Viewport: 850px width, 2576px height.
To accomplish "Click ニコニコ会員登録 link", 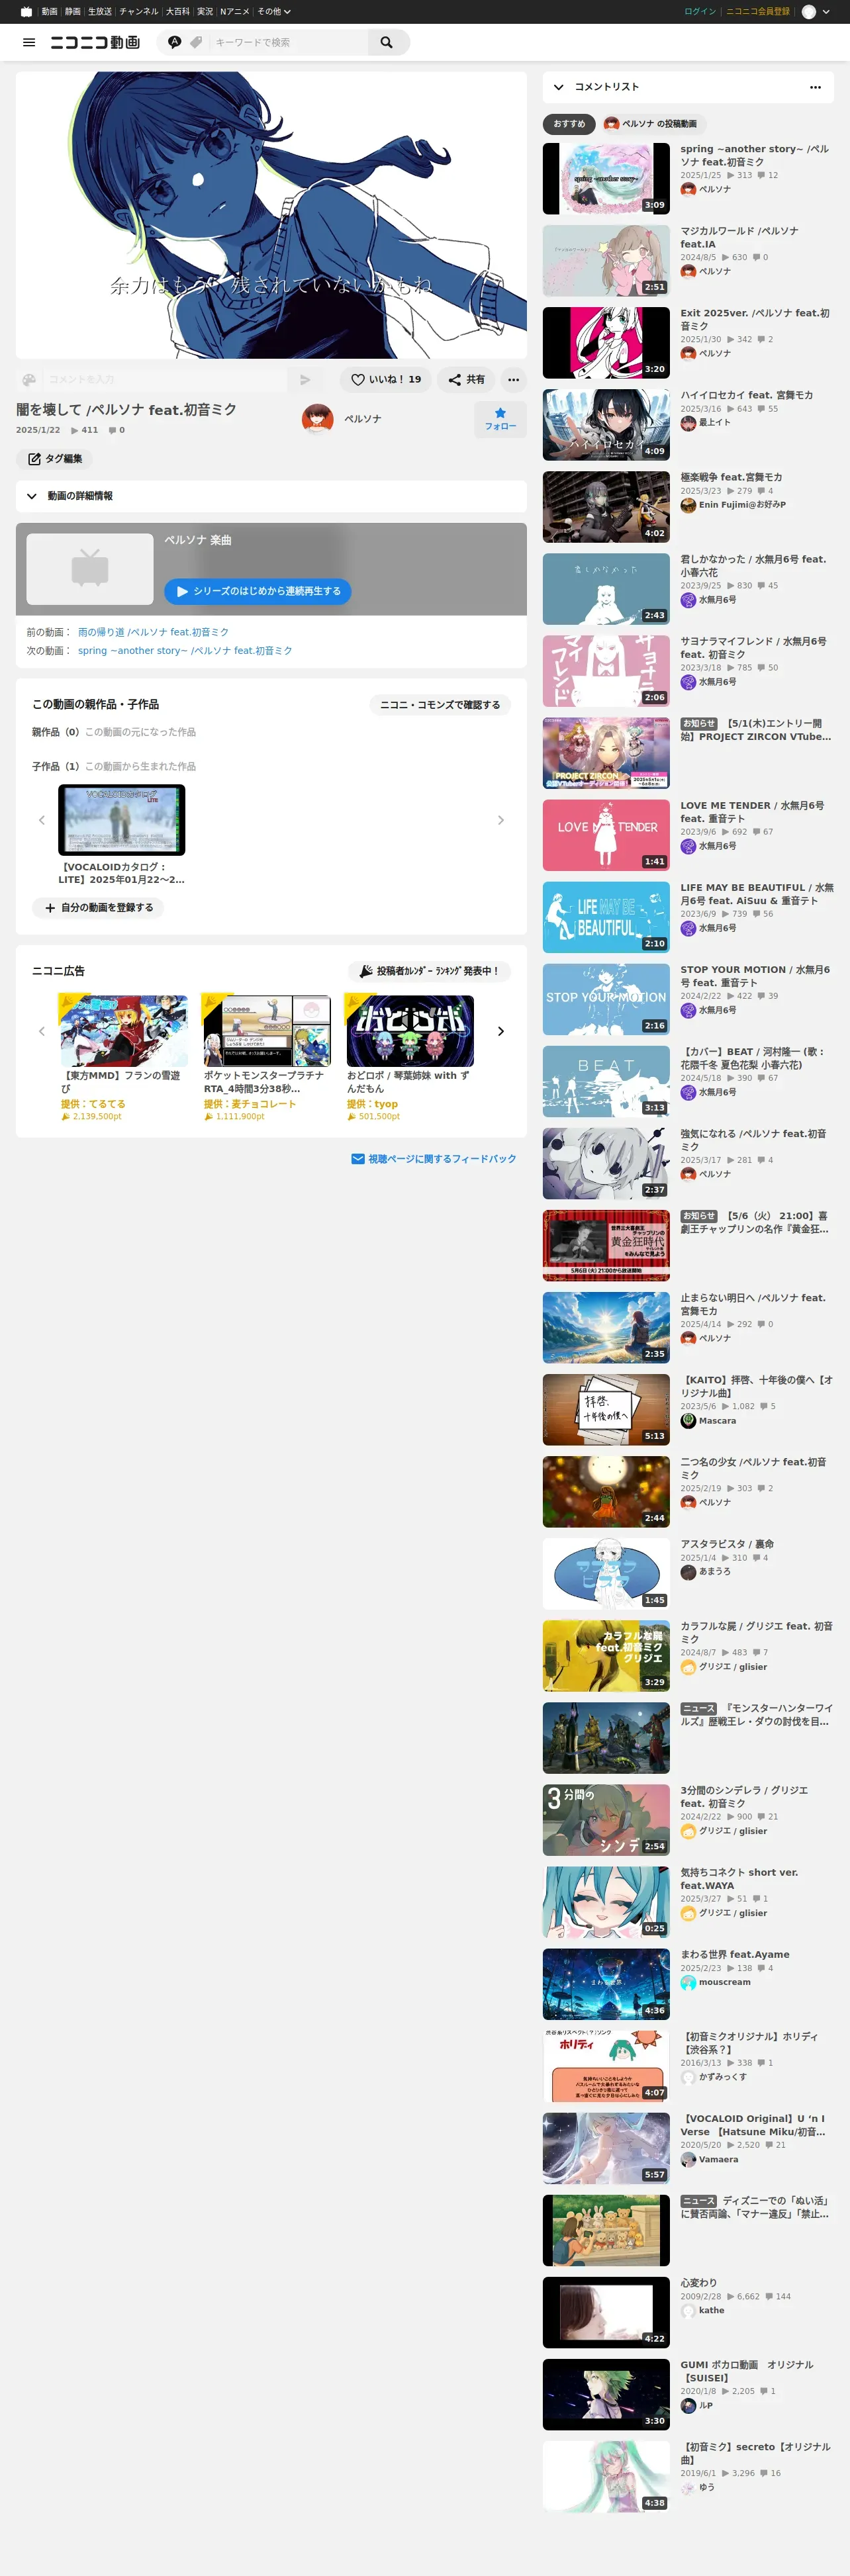I will pos(757,12).
